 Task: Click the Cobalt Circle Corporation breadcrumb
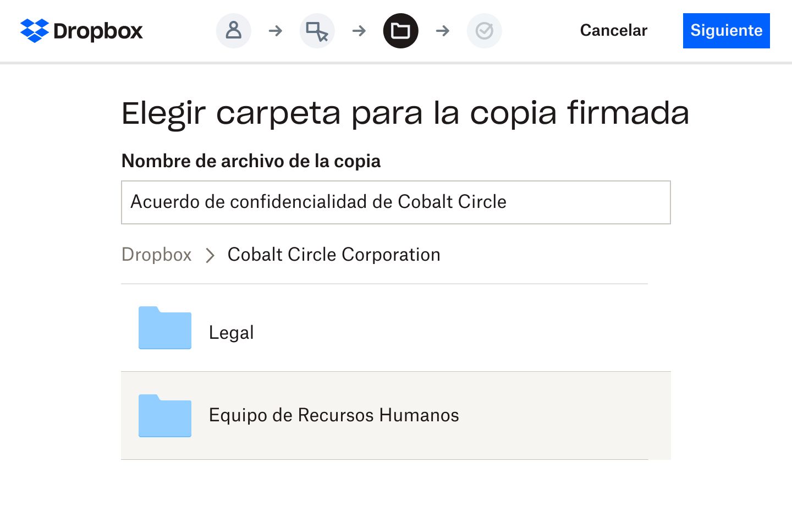(334, 255)
